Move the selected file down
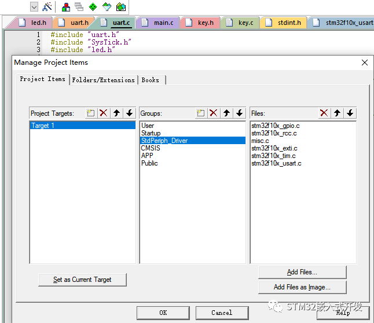 click(x=350, y=113)
